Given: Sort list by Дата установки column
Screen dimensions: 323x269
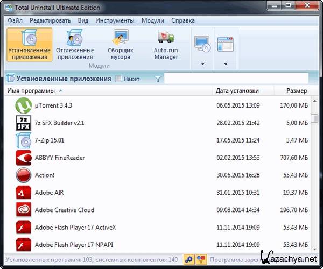Looking at the screenshot, I should pyautogui.click(x=237, y=91).
